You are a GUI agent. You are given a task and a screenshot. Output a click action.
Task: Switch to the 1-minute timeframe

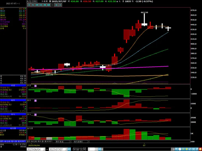(29, 5)
